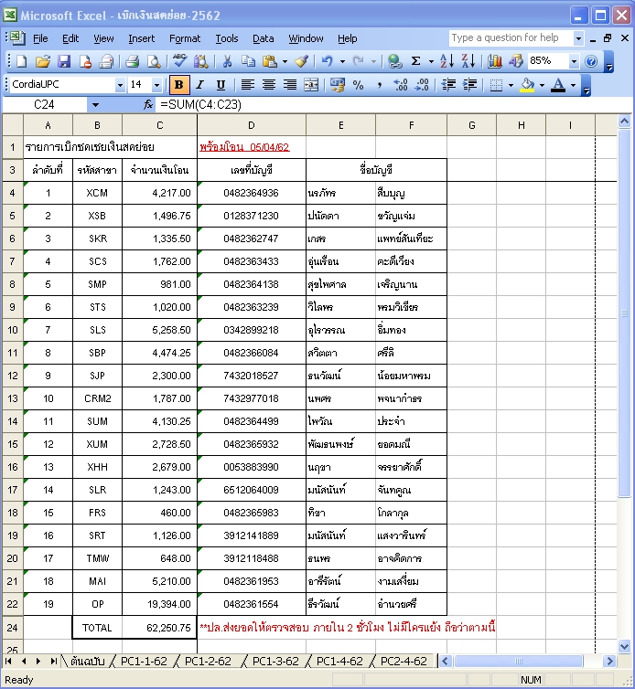Click the vertical scrollbar down arrow
The width and height of the screenshot is (635, 689).
tap(624, 646)
